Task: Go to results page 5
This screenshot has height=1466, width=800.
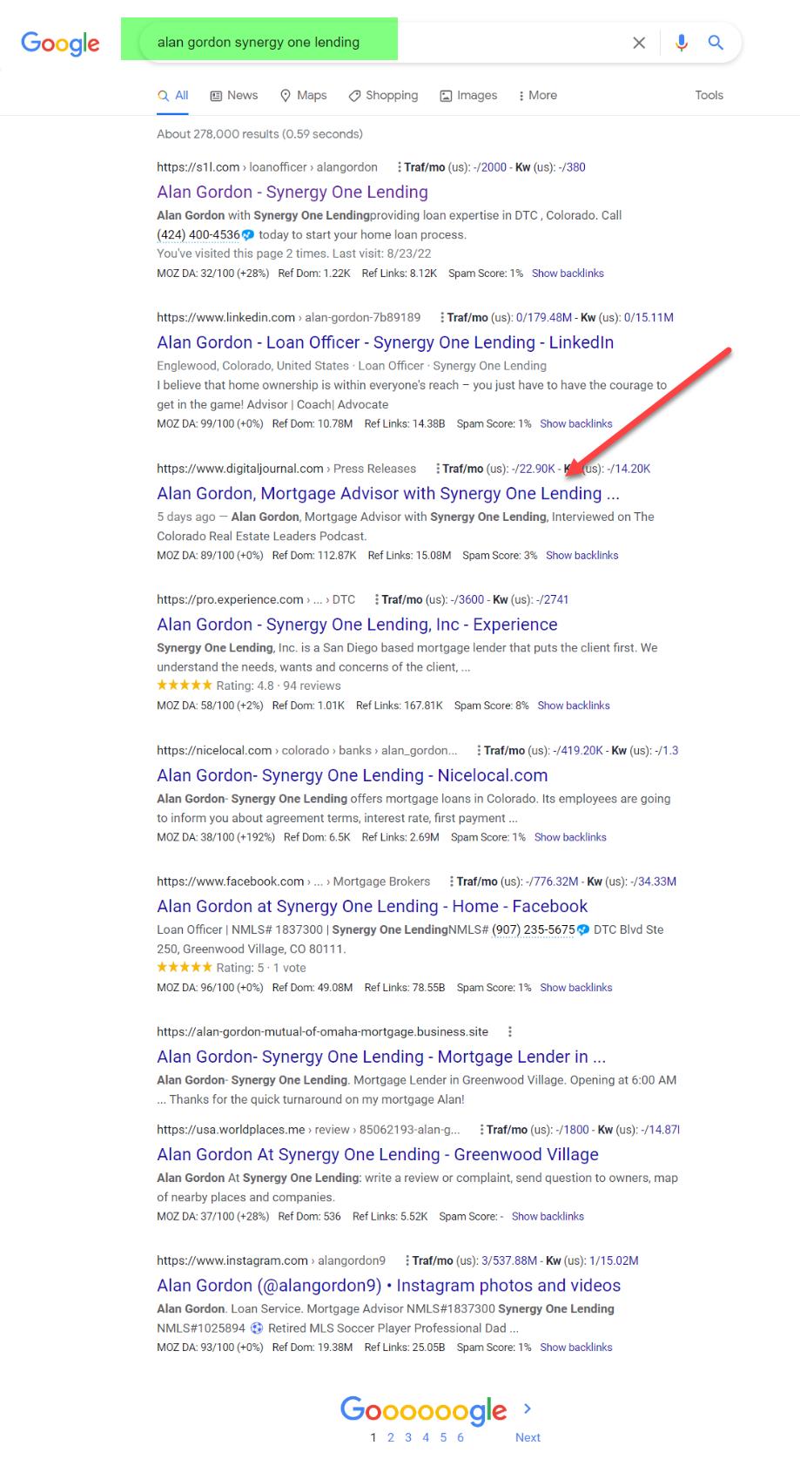Action: (443, 1437)
